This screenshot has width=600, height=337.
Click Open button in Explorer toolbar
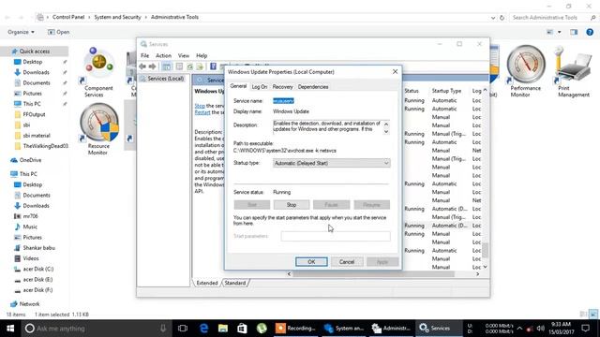point(58,32)
